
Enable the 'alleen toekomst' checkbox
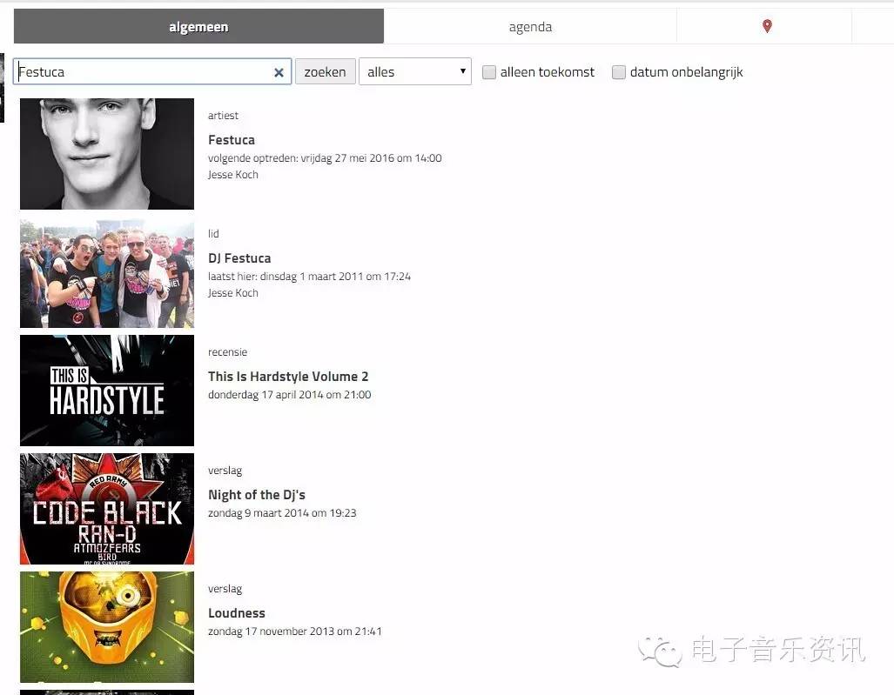pyautogui.click(x=489, y=72)
